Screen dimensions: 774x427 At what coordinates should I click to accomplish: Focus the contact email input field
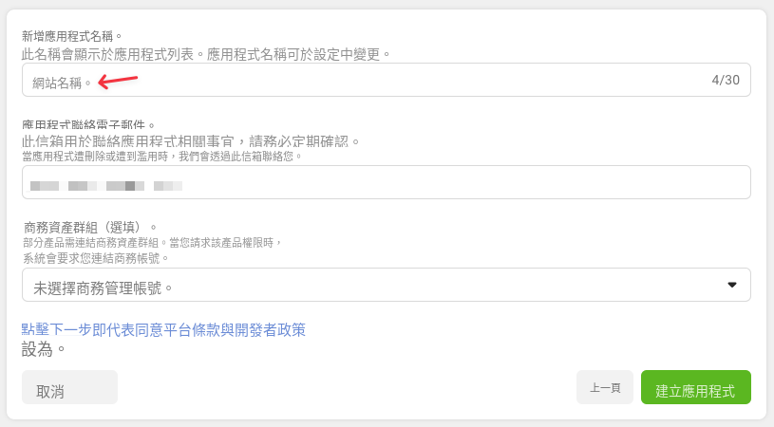[x=386, y=182]
